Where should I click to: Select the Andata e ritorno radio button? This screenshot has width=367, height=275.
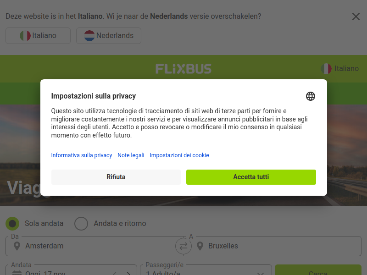(81, 224)
